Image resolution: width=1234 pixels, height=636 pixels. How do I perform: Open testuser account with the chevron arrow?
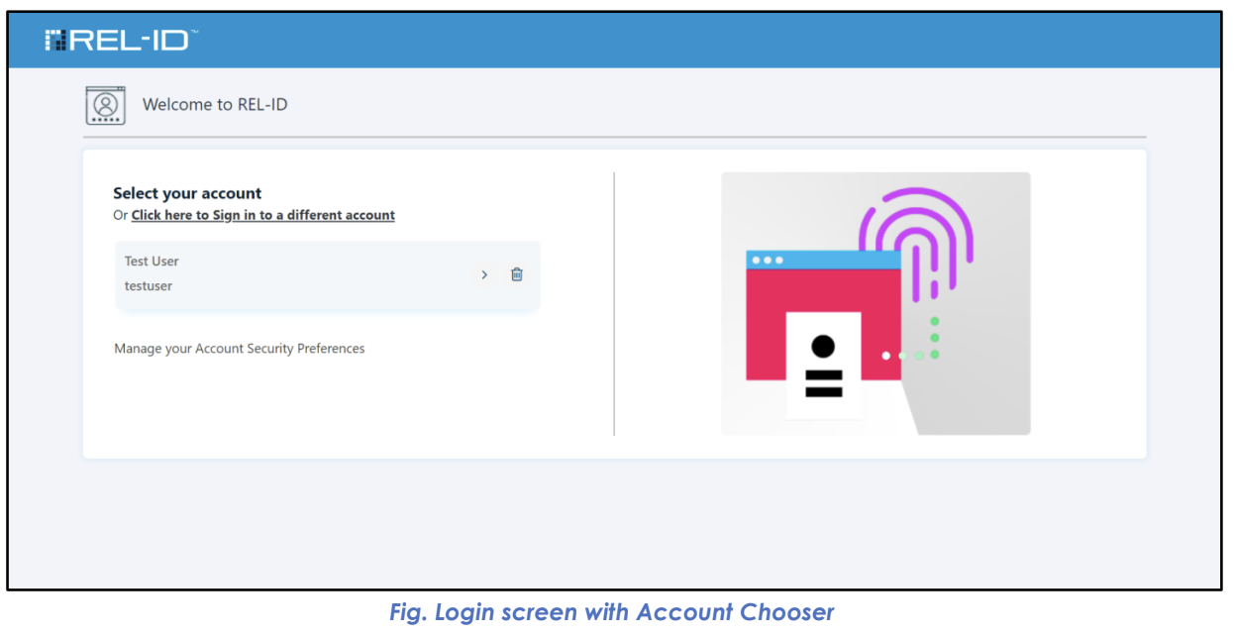click(484, 274)
